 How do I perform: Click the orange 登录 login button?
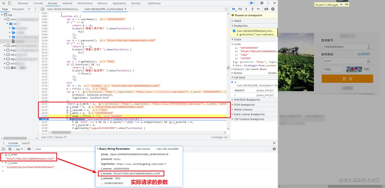pyautogui.click(x=347, y=79)
